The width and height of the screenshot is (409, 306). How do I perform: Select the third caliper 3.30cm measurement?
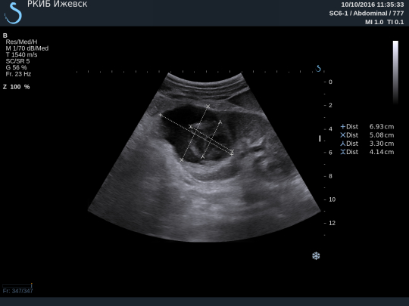[x=367, y=144]
